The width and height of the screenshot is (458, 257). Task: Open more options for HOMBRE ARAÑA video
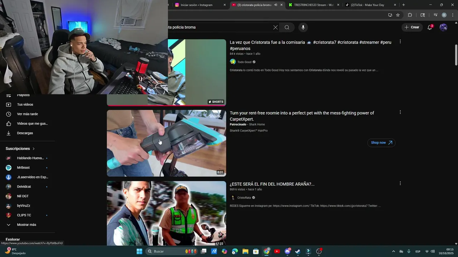[x=400, y=183]
